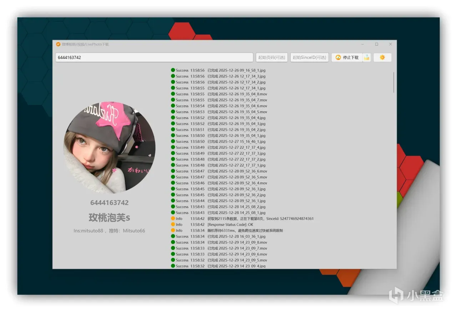Image resolution: width=457 pixels, height=312 pixels.
Task: Click the 玫桃泡芙s nickname label
Action: click(x=109, y=218)
